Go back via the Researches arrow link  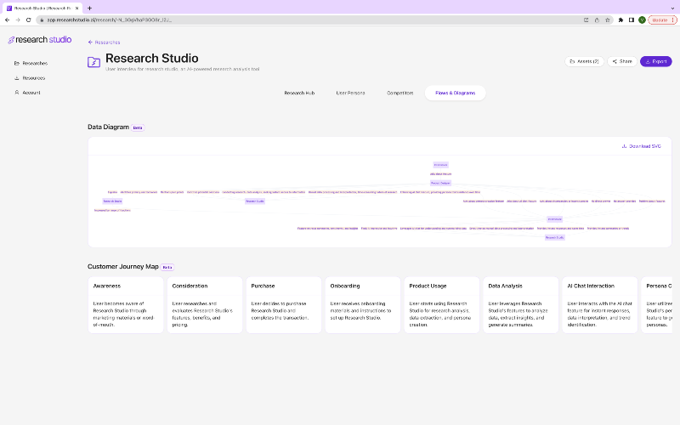point(104,42)
